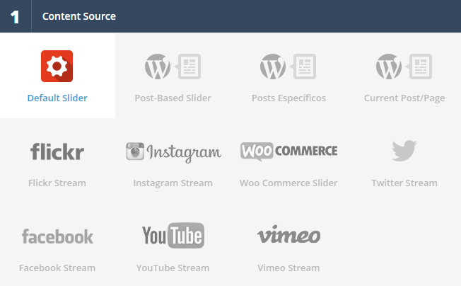Select the Twitter bird icon
Screen dimensions: 461x286
click(x=404, y=150)
